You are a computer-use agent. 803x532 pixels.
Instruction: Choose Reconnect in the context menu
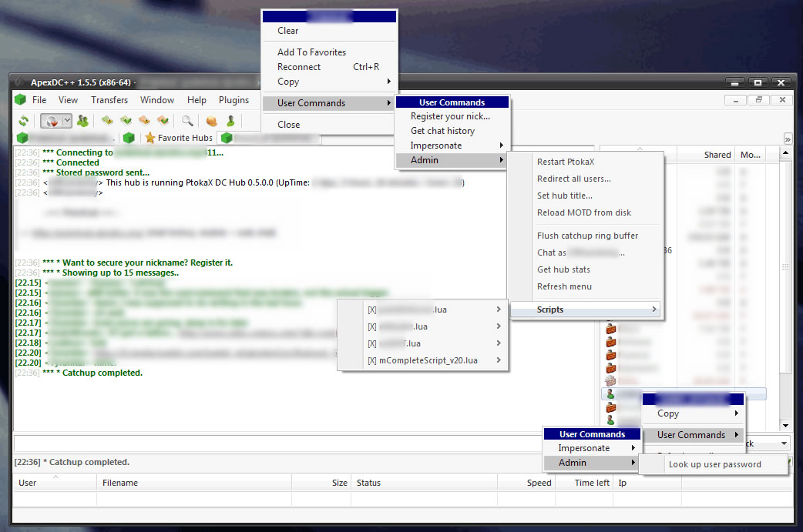[x=329, y=67]
